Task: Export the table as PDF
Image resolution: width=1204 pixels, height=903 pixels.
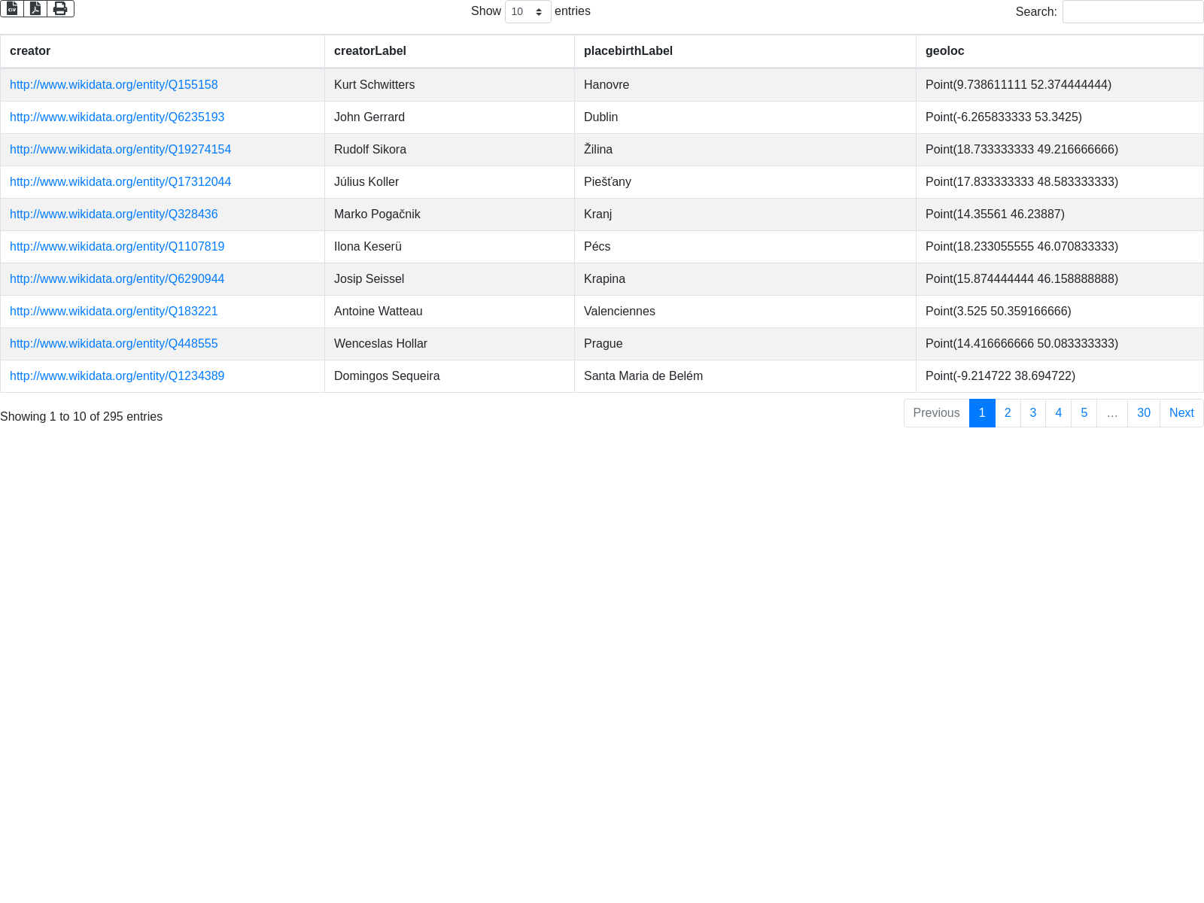Action: coord(35,8)
